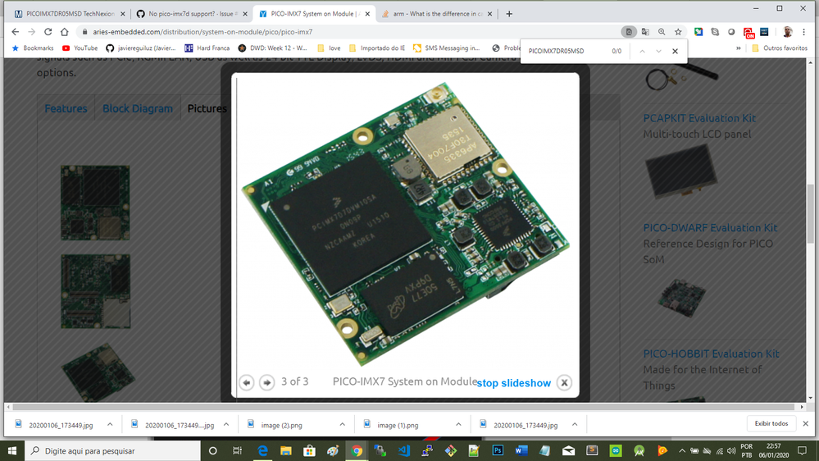The image size is (819, 461).
Task: Open the zoom magnifier icon in address bar
Action: pyautogui.click(x=662, y=32)
